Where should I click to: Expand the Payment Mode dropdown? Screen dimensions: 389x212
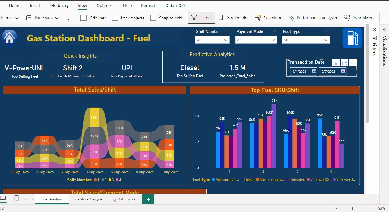(256, 40)
